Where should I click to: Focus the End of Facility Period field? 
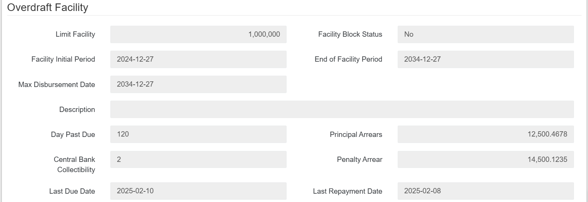pyautogui.click(x=485, y=59)
